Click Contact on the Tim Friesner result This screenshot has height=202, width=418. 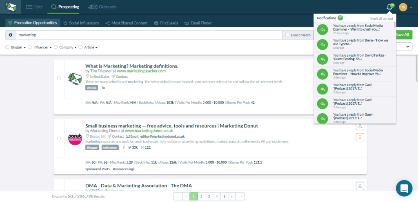pos(120,77)
